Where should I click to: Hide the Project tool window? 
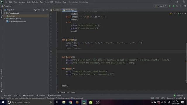[47, 10]
